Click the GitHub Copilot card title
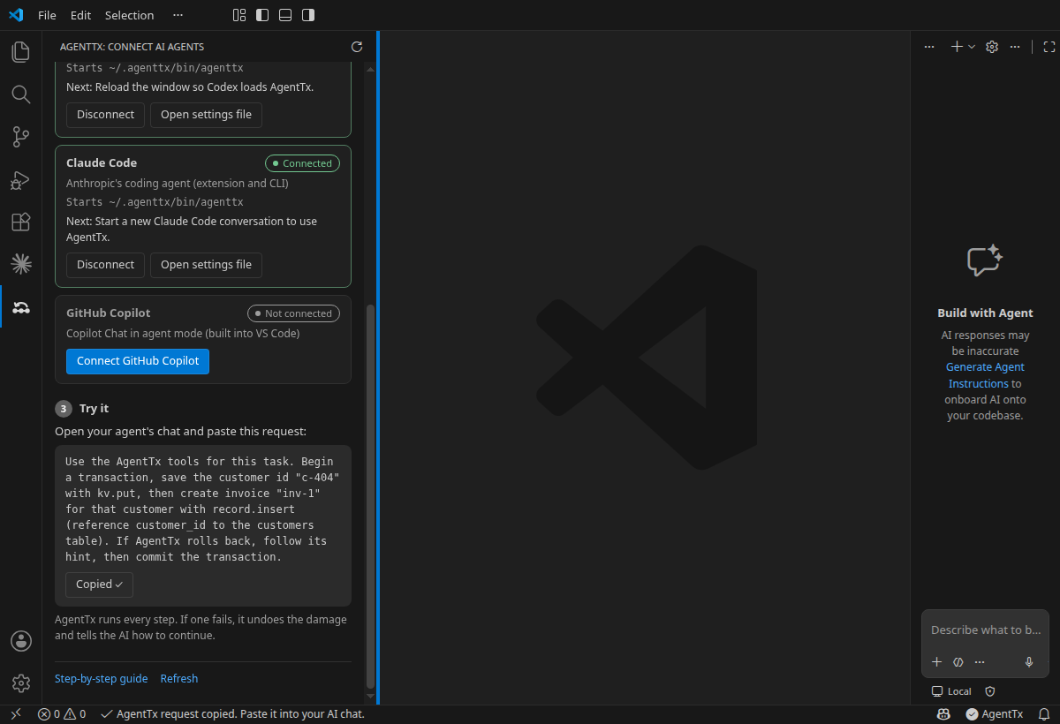Image resolution: width=1060 pixels, height=724 pixels. pyautogui.click(x=109, y=313)
